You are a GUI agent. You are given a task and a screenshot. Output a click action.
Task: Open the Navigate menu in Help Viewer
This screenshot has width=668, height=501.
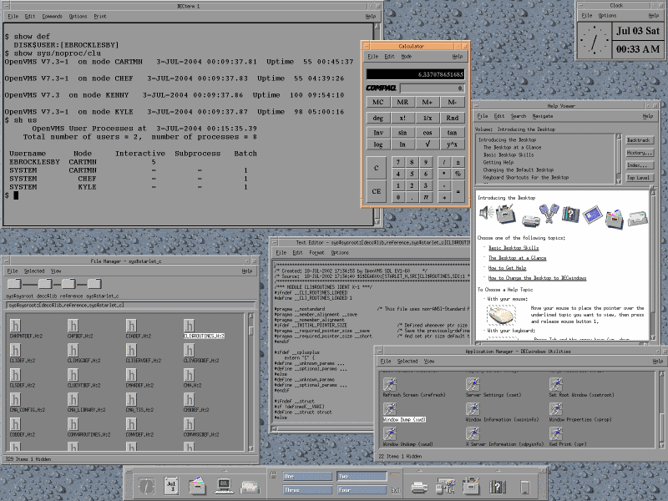544,117
